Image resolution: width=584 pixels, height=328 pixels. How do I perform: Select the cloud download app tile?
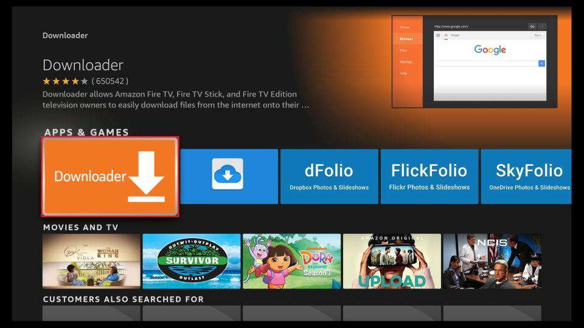pyautogui.click(x=229, y=176)
